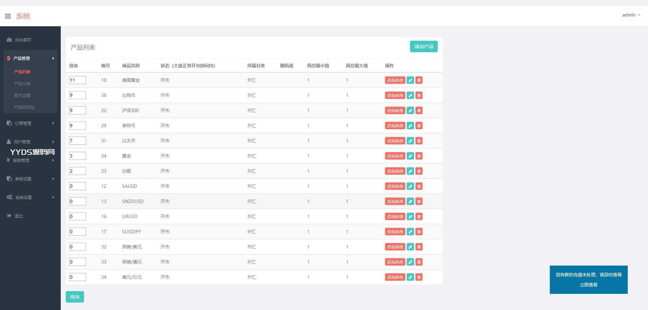The height and width of the screenshot is (310, 648).
Task: Delete the 以太币 product via trash icon
Action: [x=419, y=141]
